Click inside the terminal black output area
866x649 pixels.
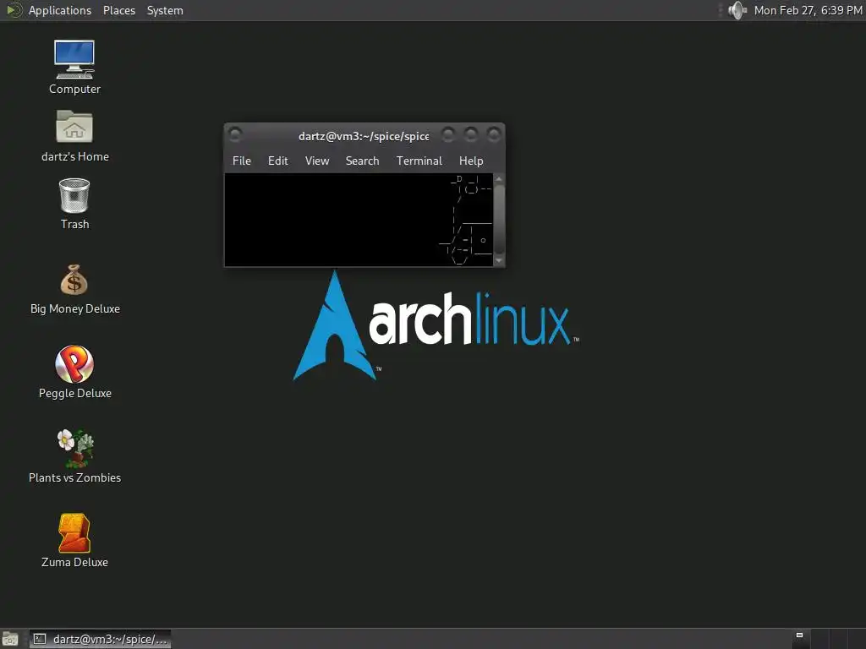[359, 220]
